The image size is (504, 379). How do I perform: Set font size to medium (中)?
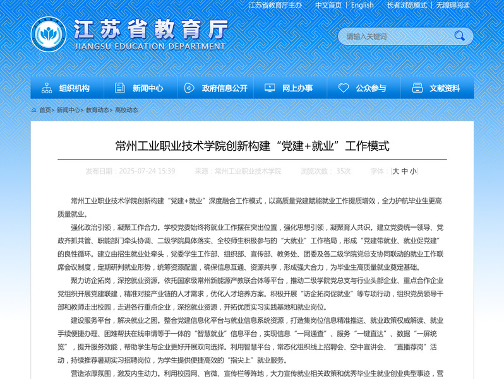click(405, 171)
